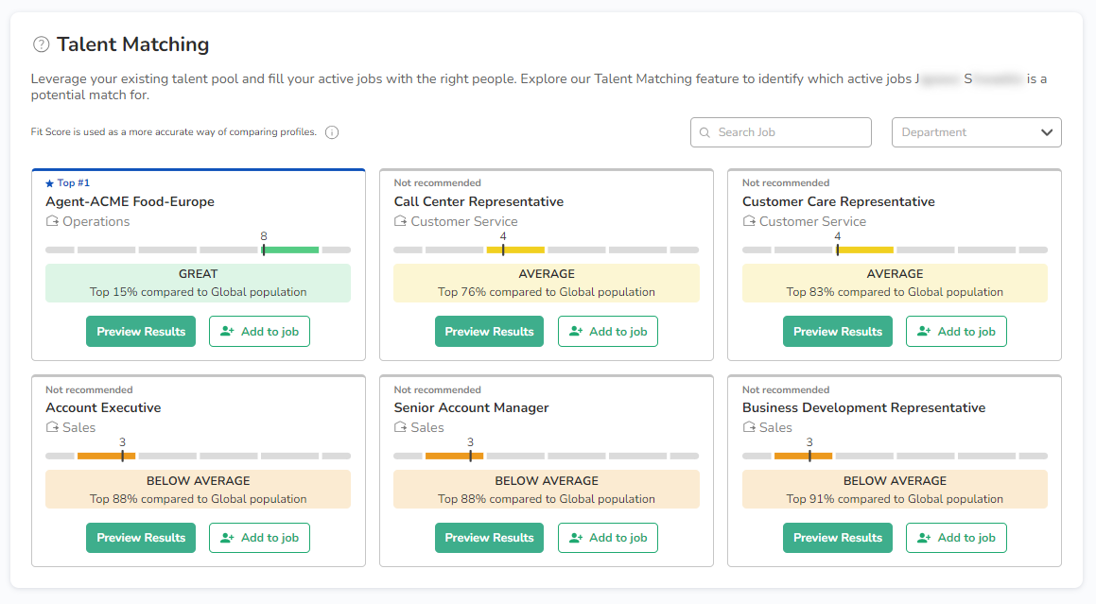Click the Sales folder icon under Account Executive
This screenshot has width=1096, height=604.
point(52,427)
